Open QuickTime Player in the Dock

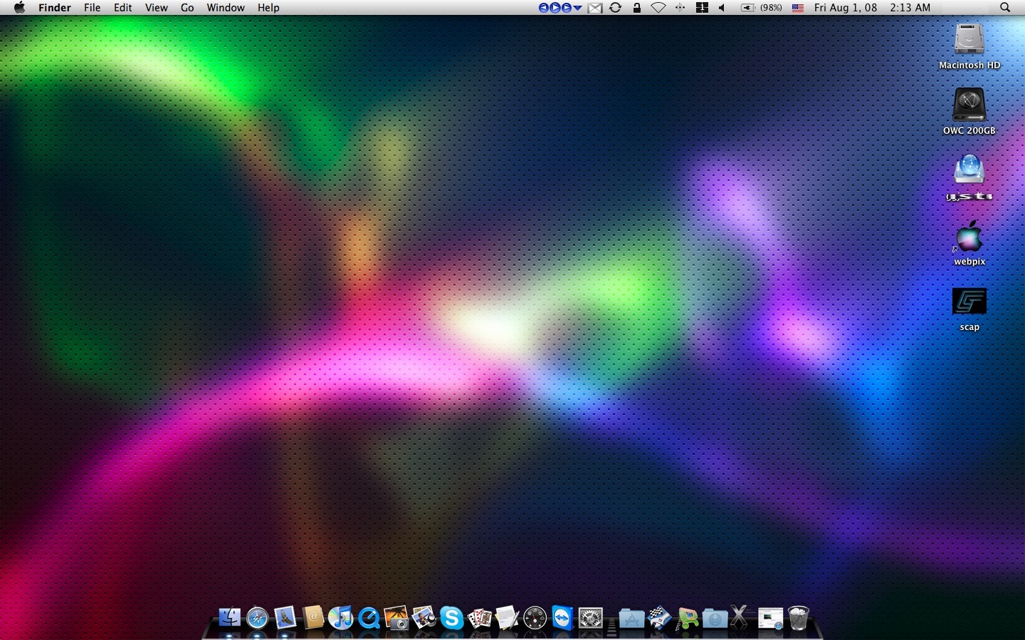pyautogui.click(x=369, y=618)
